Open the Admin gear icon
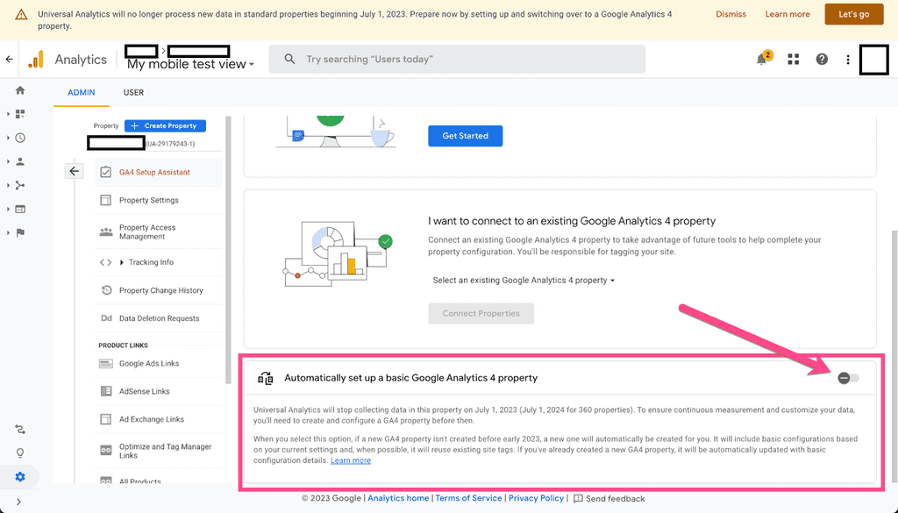898x513 pixels. click(20, 477)
